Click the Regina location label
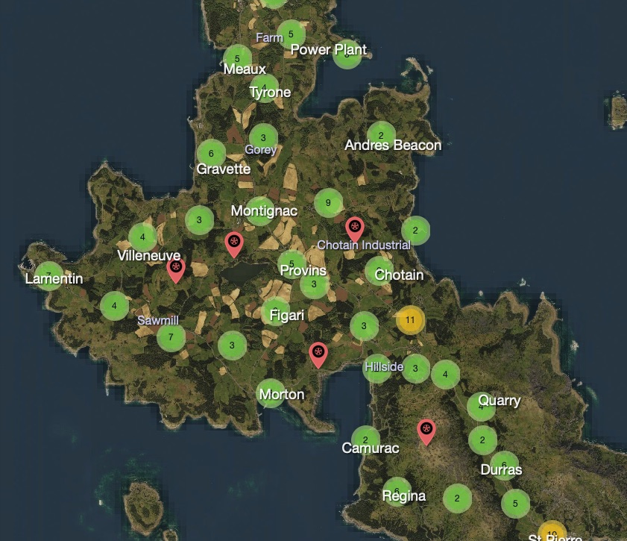Image resolution: width=627 pixels, height=541 pixels. click(404, 495)
